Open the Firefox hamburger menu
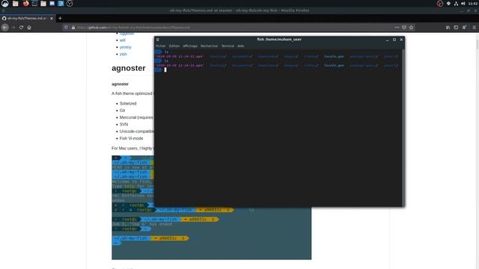Image resolution: width=479 pixels, height=269 pixels. coord(474,28)
